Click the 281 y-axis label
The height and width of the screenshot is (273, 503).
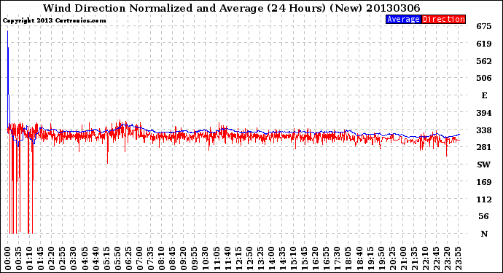[484, 147]
